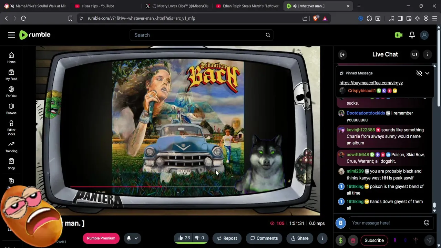Image resolution: width=441 pixels, height=248 pixels.
Task: Click the address bar URL
Action: click(x=141, y=18)
